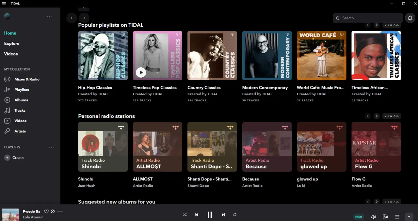Open the Flow G artist radio card
This screenshot has height=221, width=418.
tap(376, 147)
